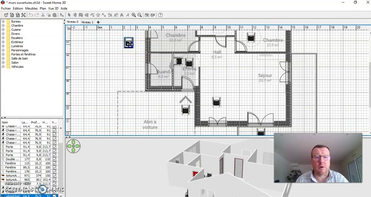The width and height of the screenshot is (371, 197).
Task: Expand the Extérieur catalog category
Action: pos(3,42)
